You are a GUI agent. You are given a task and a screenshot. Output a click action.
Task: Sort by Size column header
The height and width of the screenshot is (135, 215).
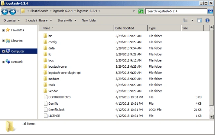coord(192,28)
